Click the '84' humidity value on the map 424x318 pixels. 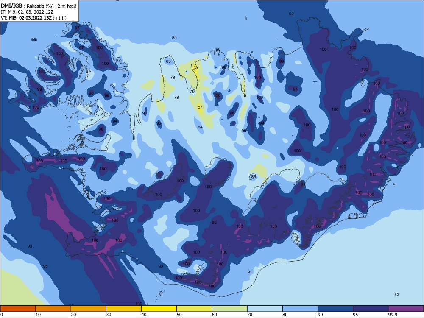(x=200, y=127)
